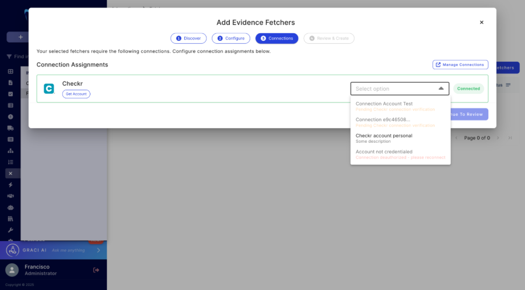The height and width of the screenshot is (290, 525).
Task: Click the plus add button in sidebar
Action: pos(20,37)
